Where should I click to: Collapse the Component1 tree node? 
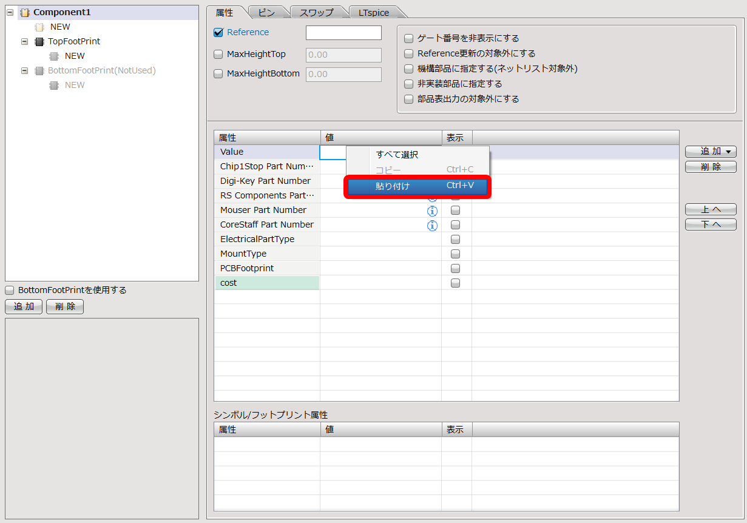pos(10,12)
